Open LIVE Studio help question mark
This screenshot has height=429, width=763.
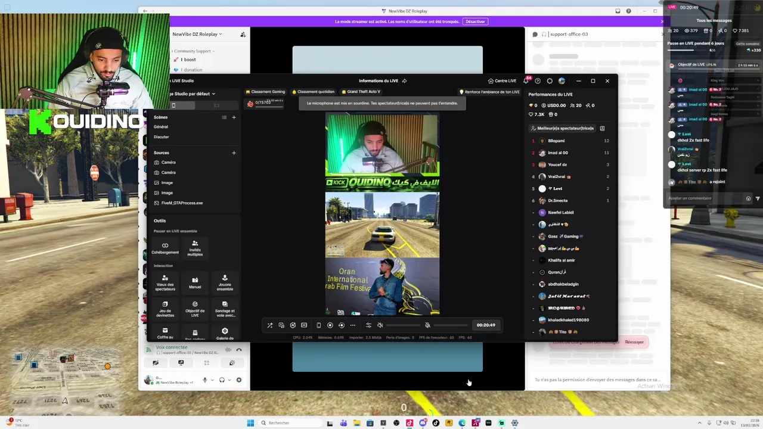[x=538, y=81]
